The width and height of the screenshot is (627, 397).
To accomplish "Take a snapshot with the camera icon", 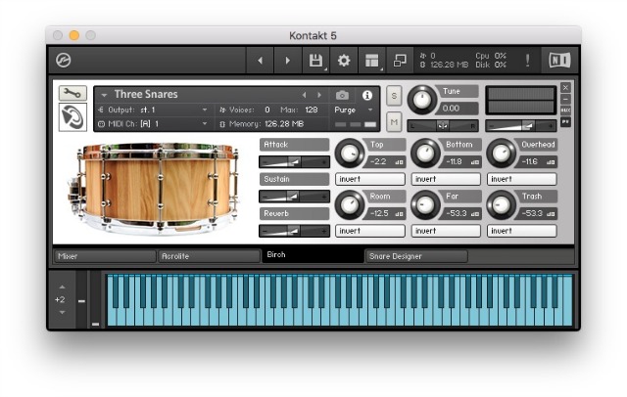I will 342,95.
